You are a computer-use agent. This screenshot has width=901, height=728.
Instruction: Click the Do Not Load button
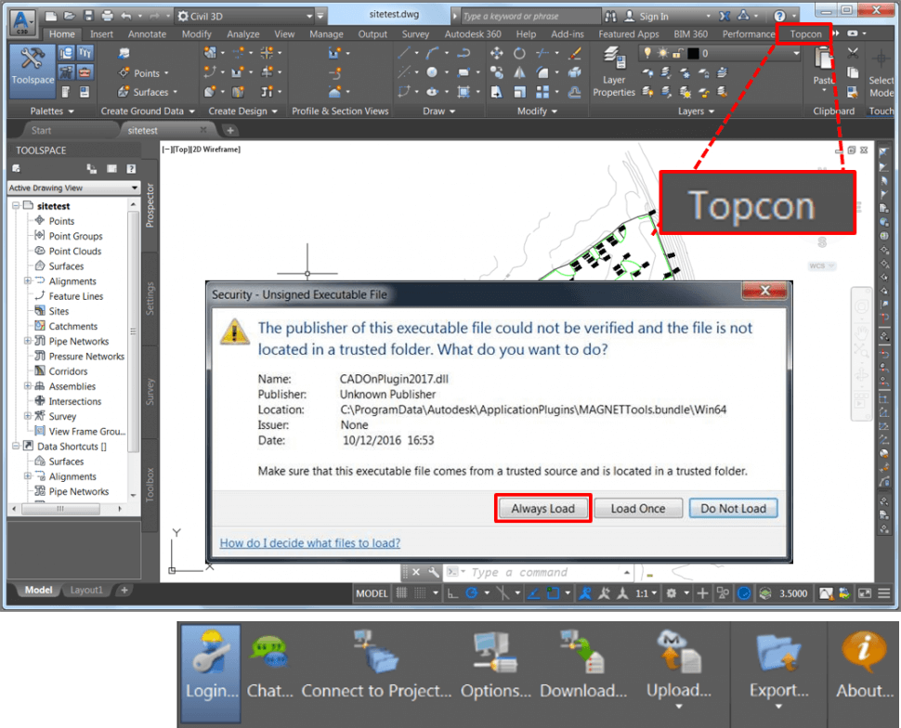click(733, 509)
